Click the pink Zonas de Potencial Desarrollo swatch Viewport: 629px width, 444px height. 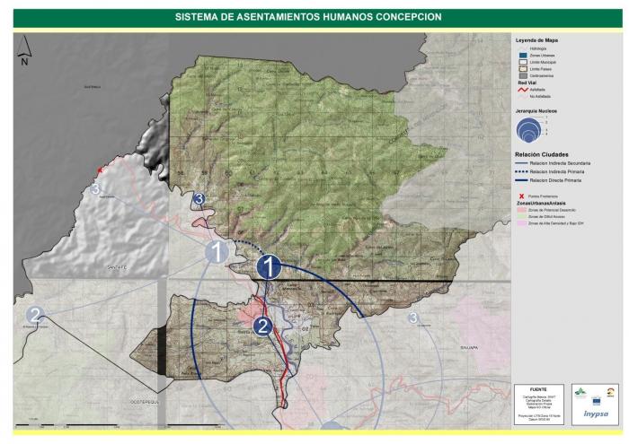tap(521, 210)
